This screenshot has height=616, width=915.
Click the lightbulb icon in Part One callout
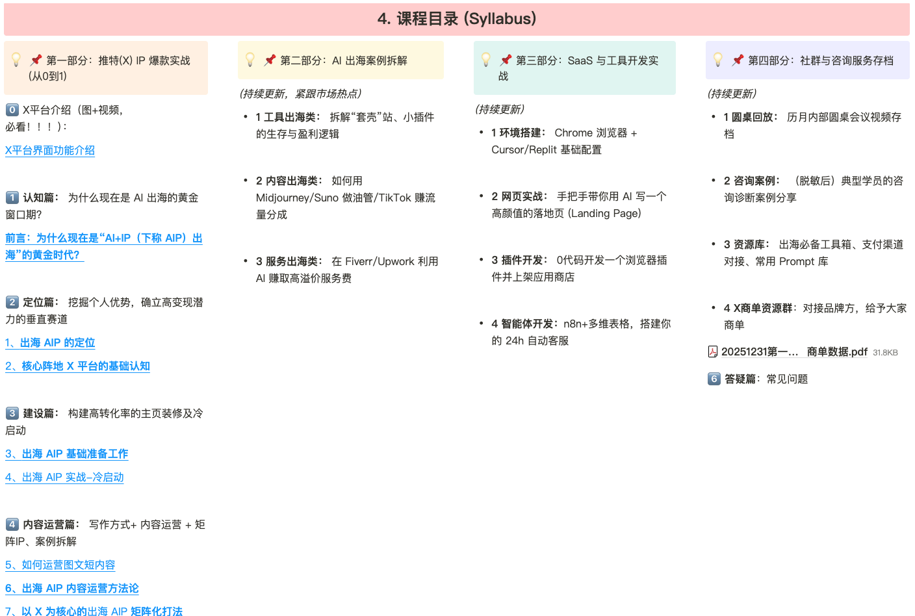(17, 60)
